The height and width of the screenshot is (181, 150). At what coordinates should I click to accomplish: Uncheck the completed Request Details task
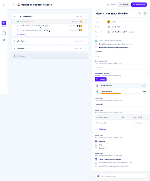[x=18, y=22]
